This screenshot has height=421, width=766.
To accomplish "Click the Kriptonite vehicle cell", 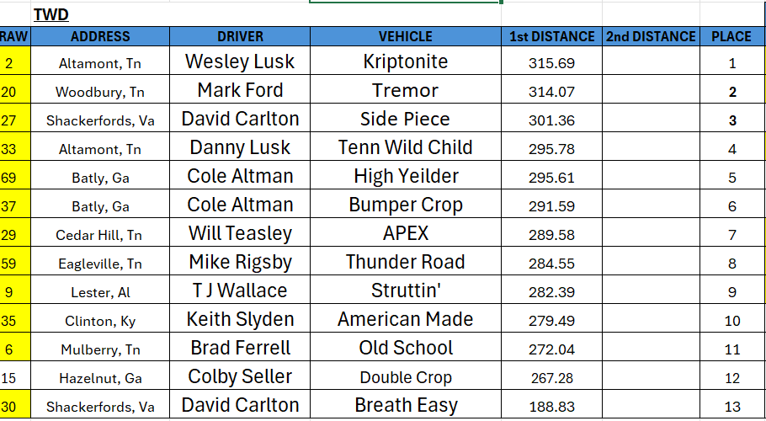I will [406, 61].
